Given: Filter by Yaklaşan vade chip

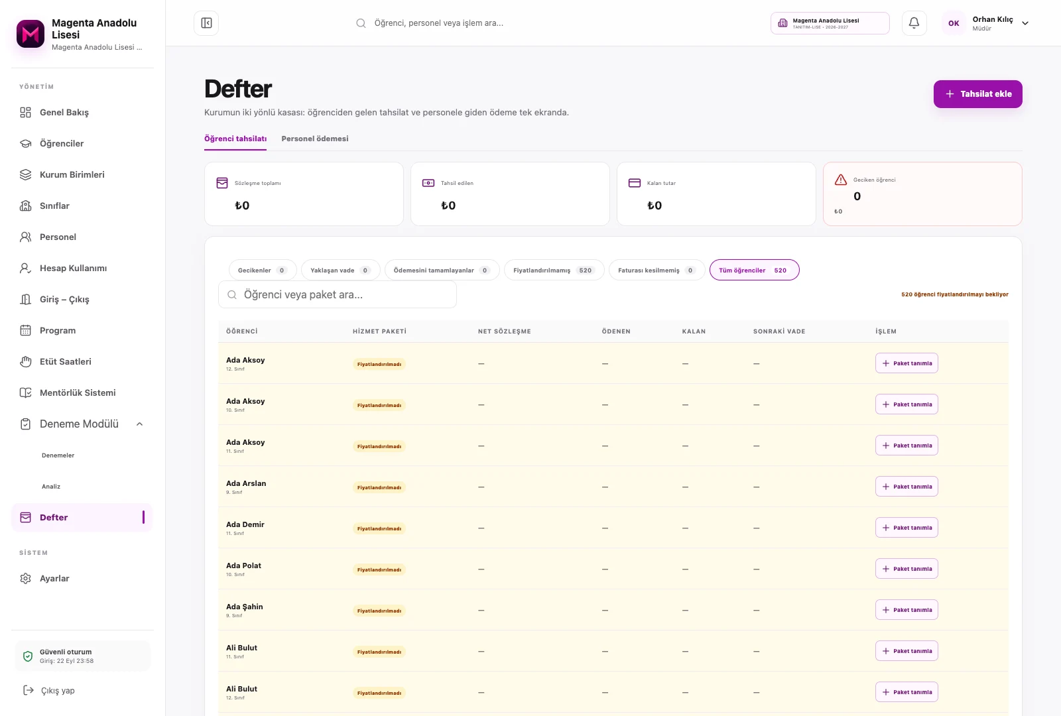Looking at the screenshot, I should pos(340,270).
